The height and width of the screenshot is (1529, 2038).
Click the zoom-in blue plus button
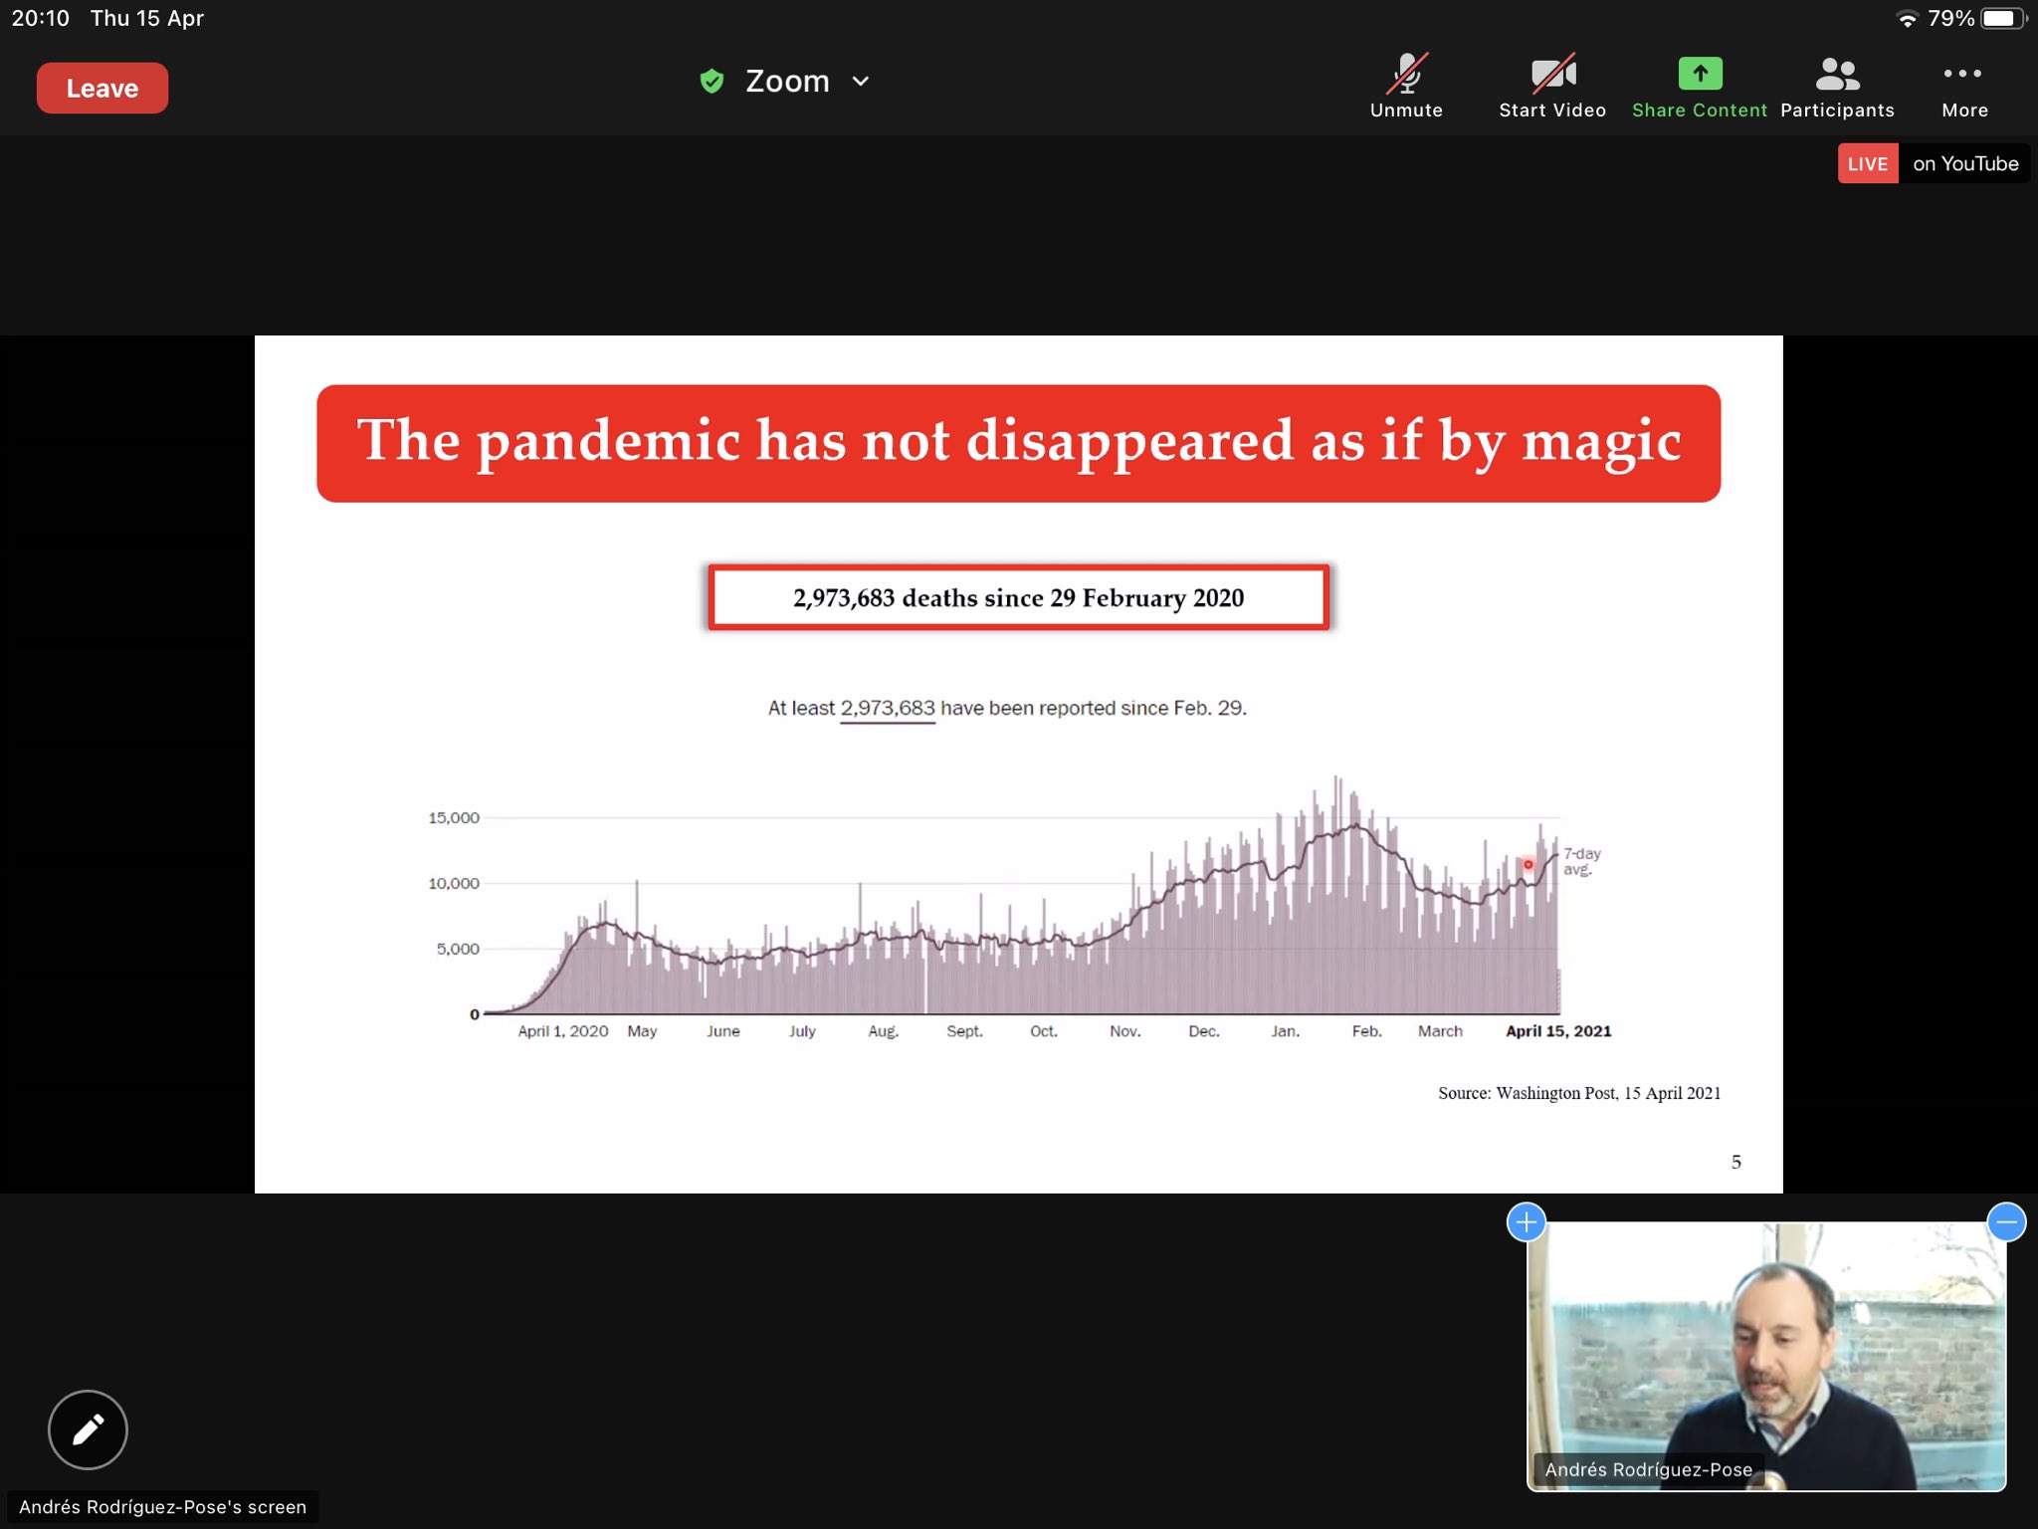[1527, 1222]
